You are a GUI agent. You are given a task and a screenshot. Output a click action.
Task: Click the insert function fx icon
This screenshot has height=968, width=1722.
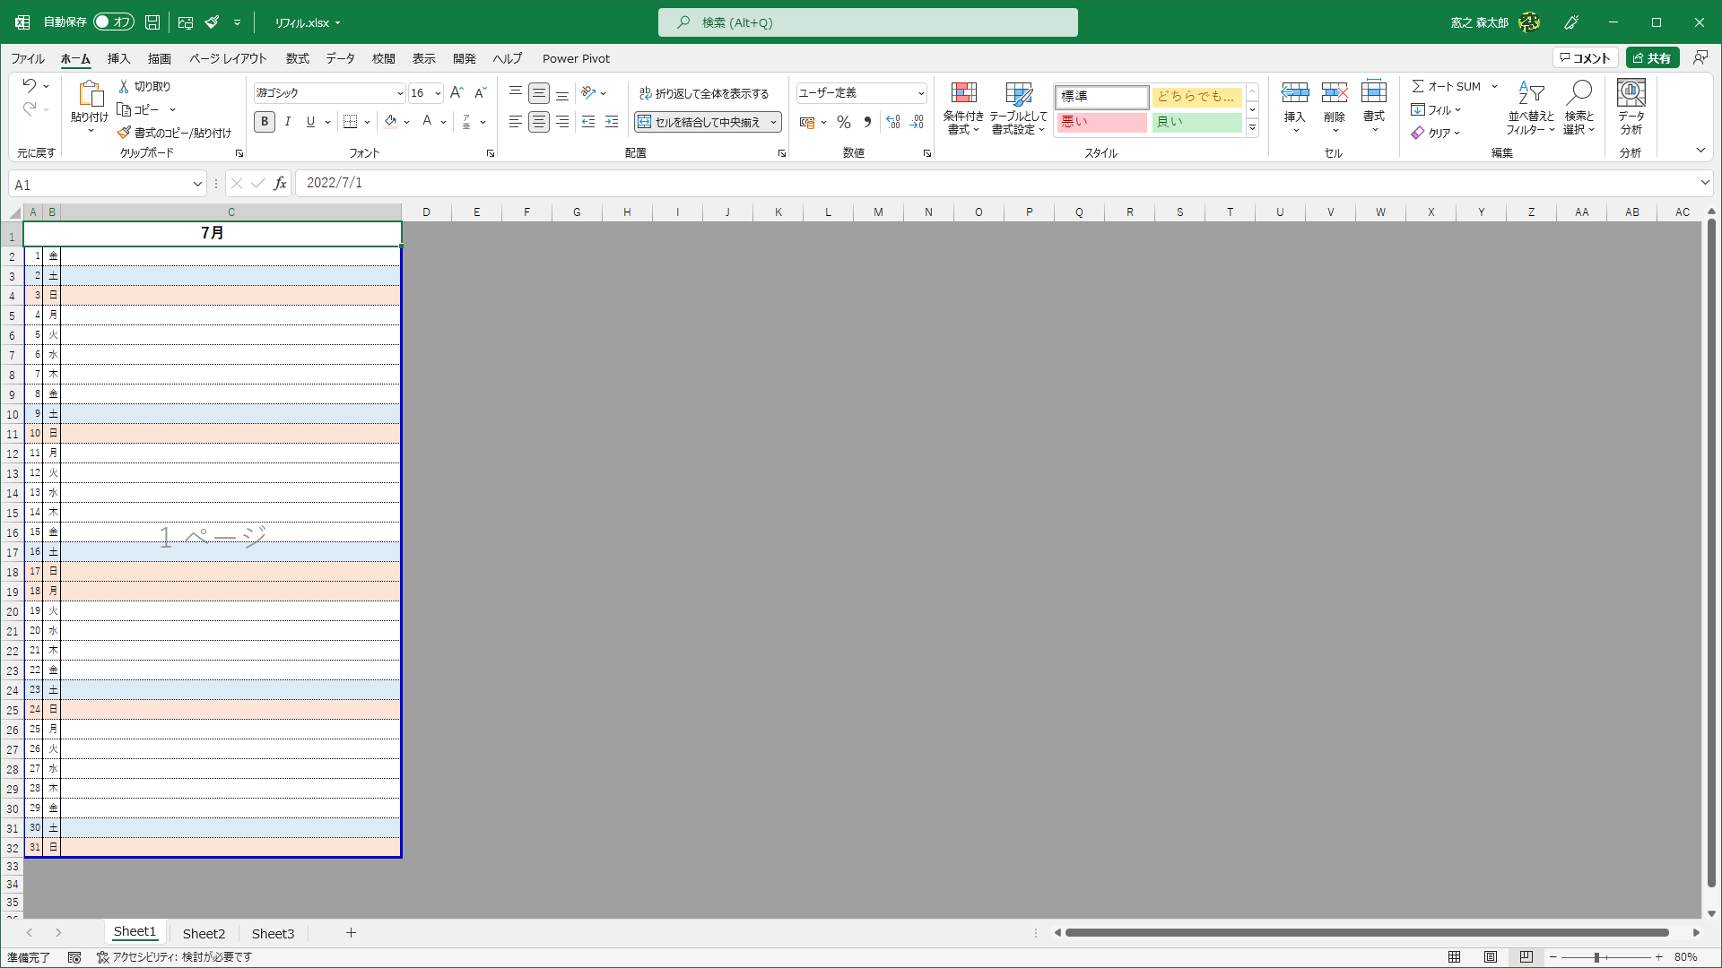point(280,183)
